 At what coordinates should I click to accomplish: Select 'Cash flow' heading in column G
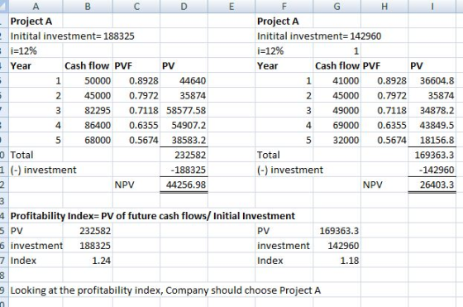[337, 65]
